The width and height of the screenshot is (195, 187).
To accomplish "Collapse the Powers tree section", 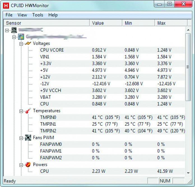I will click(21, 165).
